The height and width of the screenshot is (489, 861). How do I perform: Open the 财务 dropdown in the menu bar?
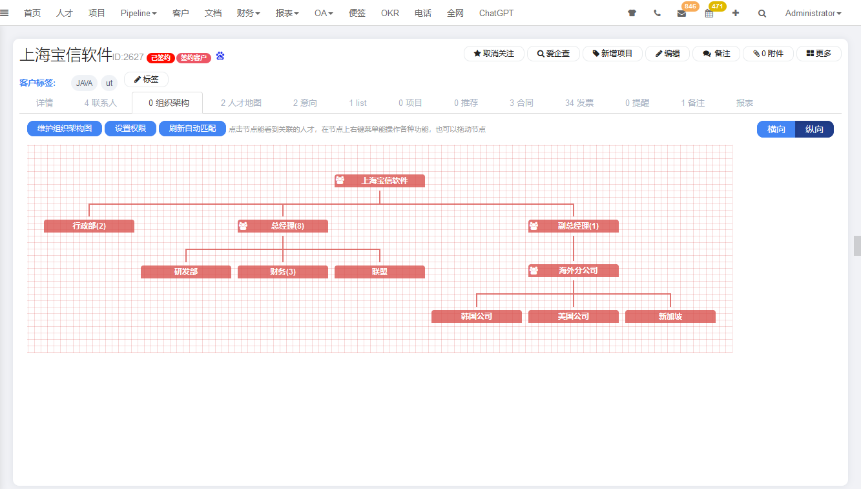(248, 12)
